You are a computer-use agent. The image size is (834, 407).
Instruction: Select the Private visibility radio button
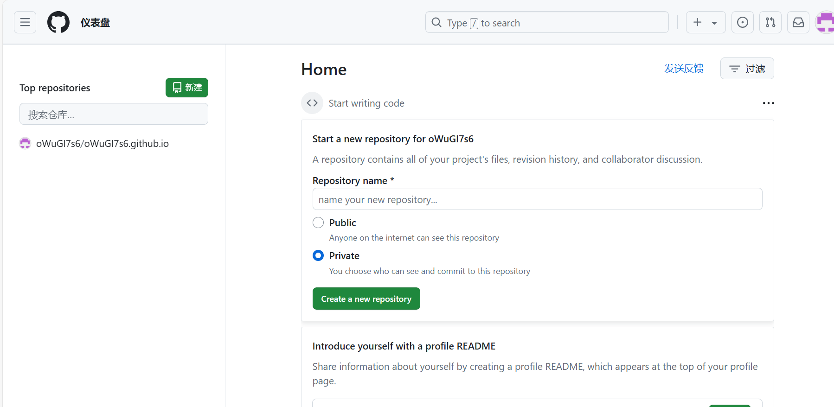pos(318,255)
